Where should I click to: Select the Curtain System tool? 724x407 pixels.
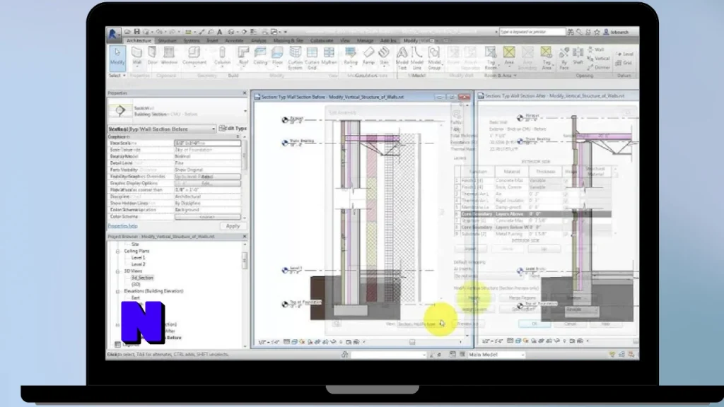(x=295, y=58)
